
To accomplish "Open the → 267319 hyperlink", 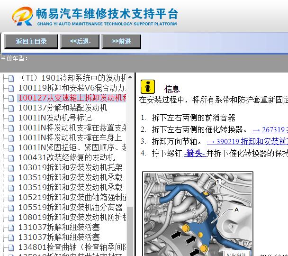I will click(270, 130).
